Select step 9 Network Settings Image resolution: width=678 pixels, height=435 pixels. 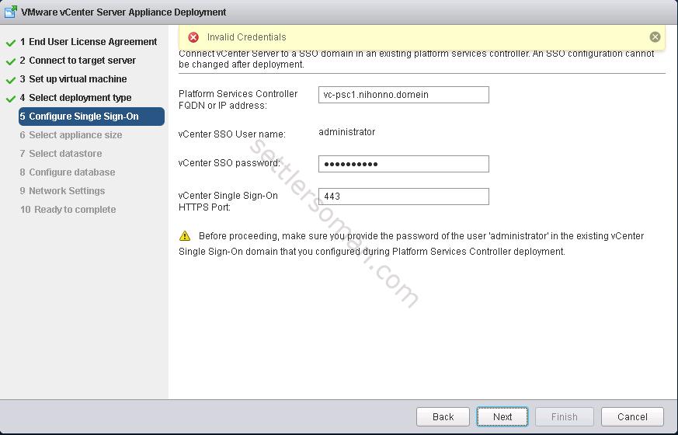tap(62, 190)
